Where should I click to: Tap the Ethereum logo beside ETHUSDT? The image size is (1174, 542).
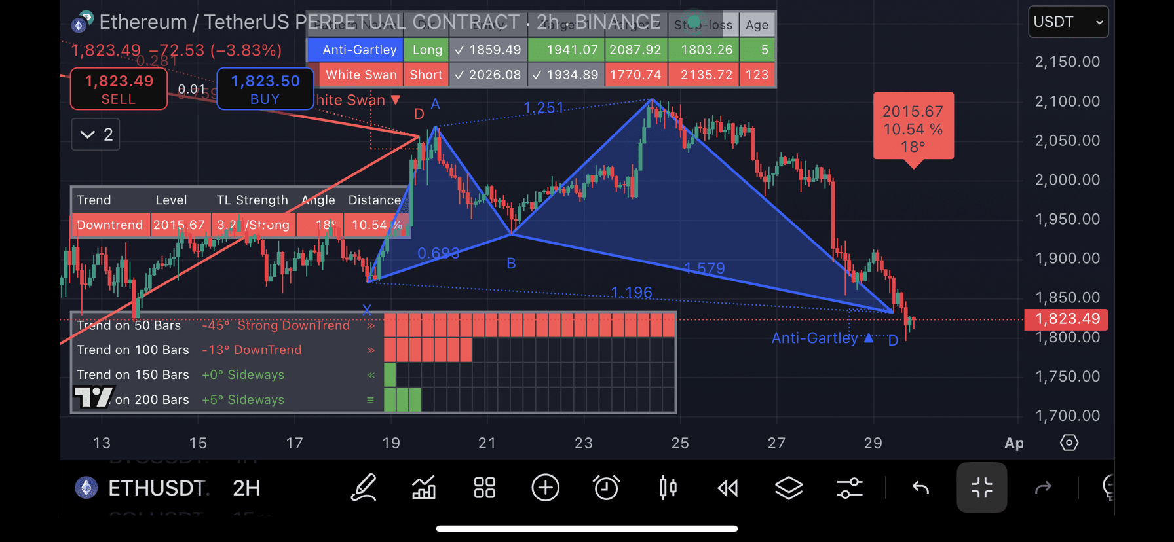click(x=86, y=488)
